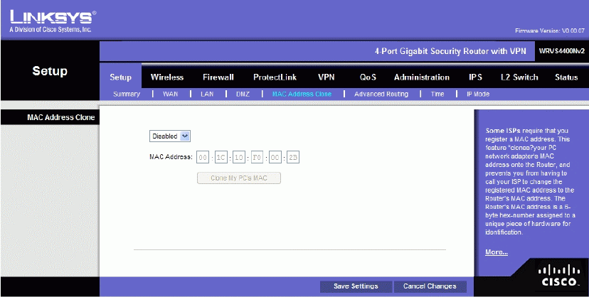589x297 pixels.
Task: Open the ProtectLink tab
Action: pos(275,77)
